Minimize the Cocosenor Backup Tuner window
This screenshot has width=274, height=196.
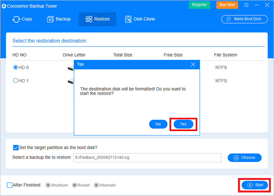coord(257,5)
